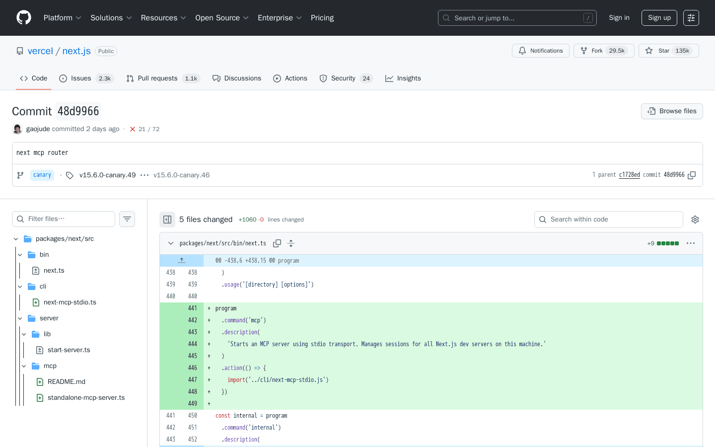
Task: Collapse the lib folder in tree
Action: point(24,334)
